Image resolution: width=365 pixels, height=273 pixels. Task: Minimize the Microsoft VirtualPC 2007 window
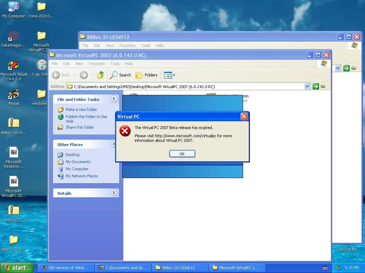(x=310, y=55)
